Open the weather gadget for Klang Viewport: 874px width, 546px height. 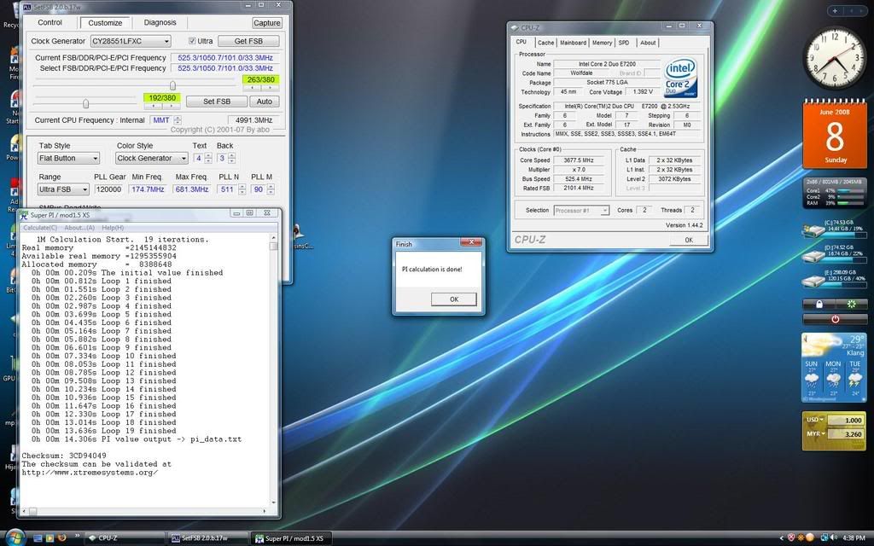pyautogui.click(x=834, y=367)
